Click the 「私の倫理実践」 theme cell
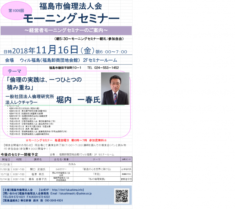The image size is (235, 209). 97,179
